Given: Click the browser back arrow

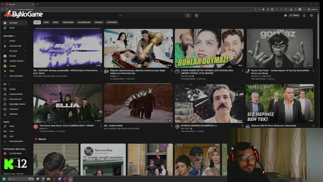Looking at the screenshot, I should pyautogui.click(x=3, y=9).
